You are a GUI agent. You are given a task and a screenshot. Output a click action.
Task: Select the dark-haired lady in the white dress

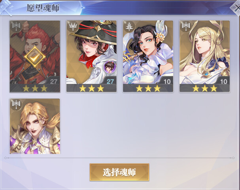[148, 56]
